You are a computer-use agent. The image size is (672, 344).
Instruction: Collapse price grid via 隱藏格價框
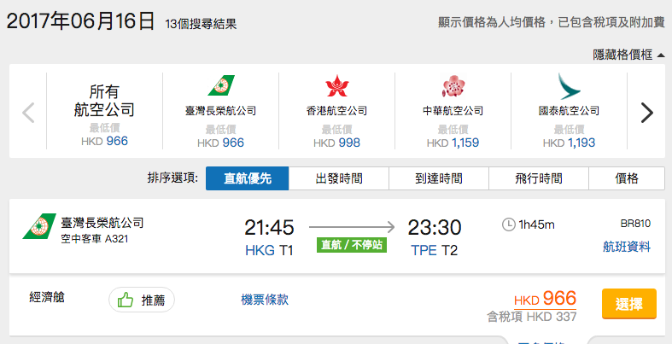[x=628, y=55]
